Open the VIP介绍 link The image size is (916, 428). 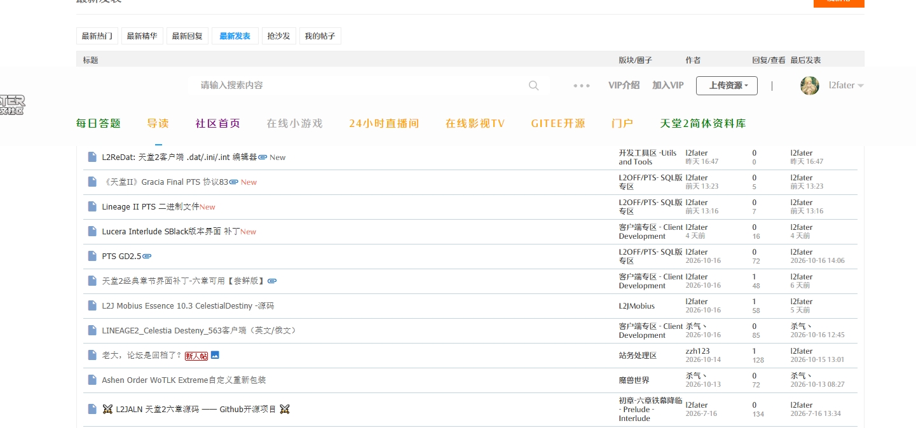click(624, 85)
